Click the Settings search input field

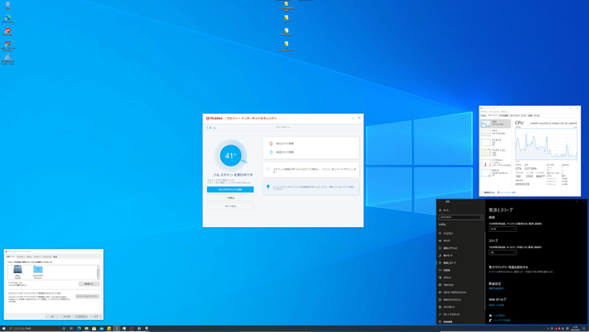[460, 217]
